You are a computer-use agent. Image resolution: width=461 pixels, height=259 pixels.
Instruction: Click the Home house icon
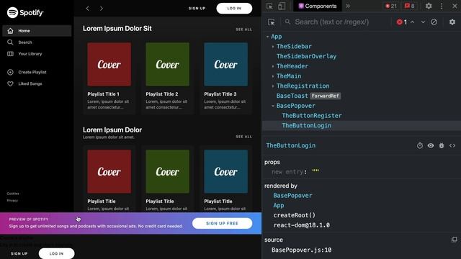tap(10, 30)
